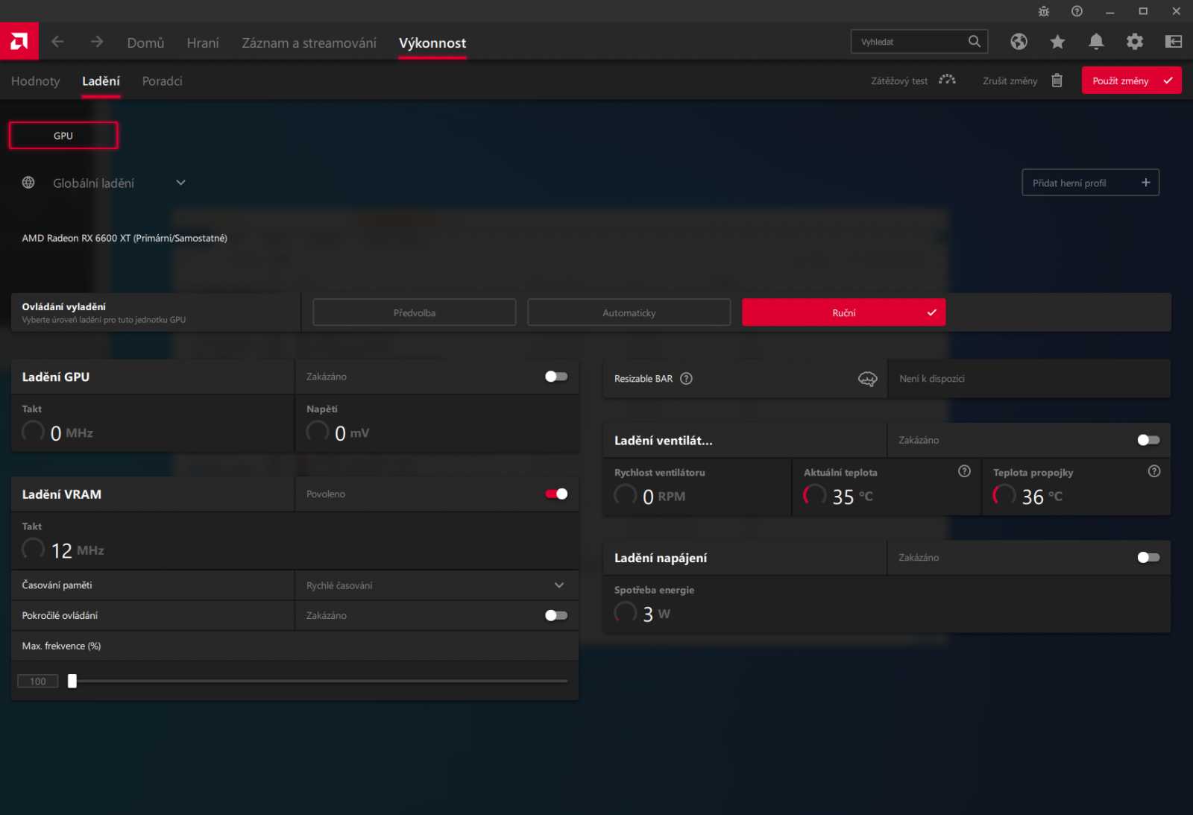The height and width of the screenshot is (815, 1193).
Task: Switch to Hodnoty sub-tab
Action: [35, 81]
